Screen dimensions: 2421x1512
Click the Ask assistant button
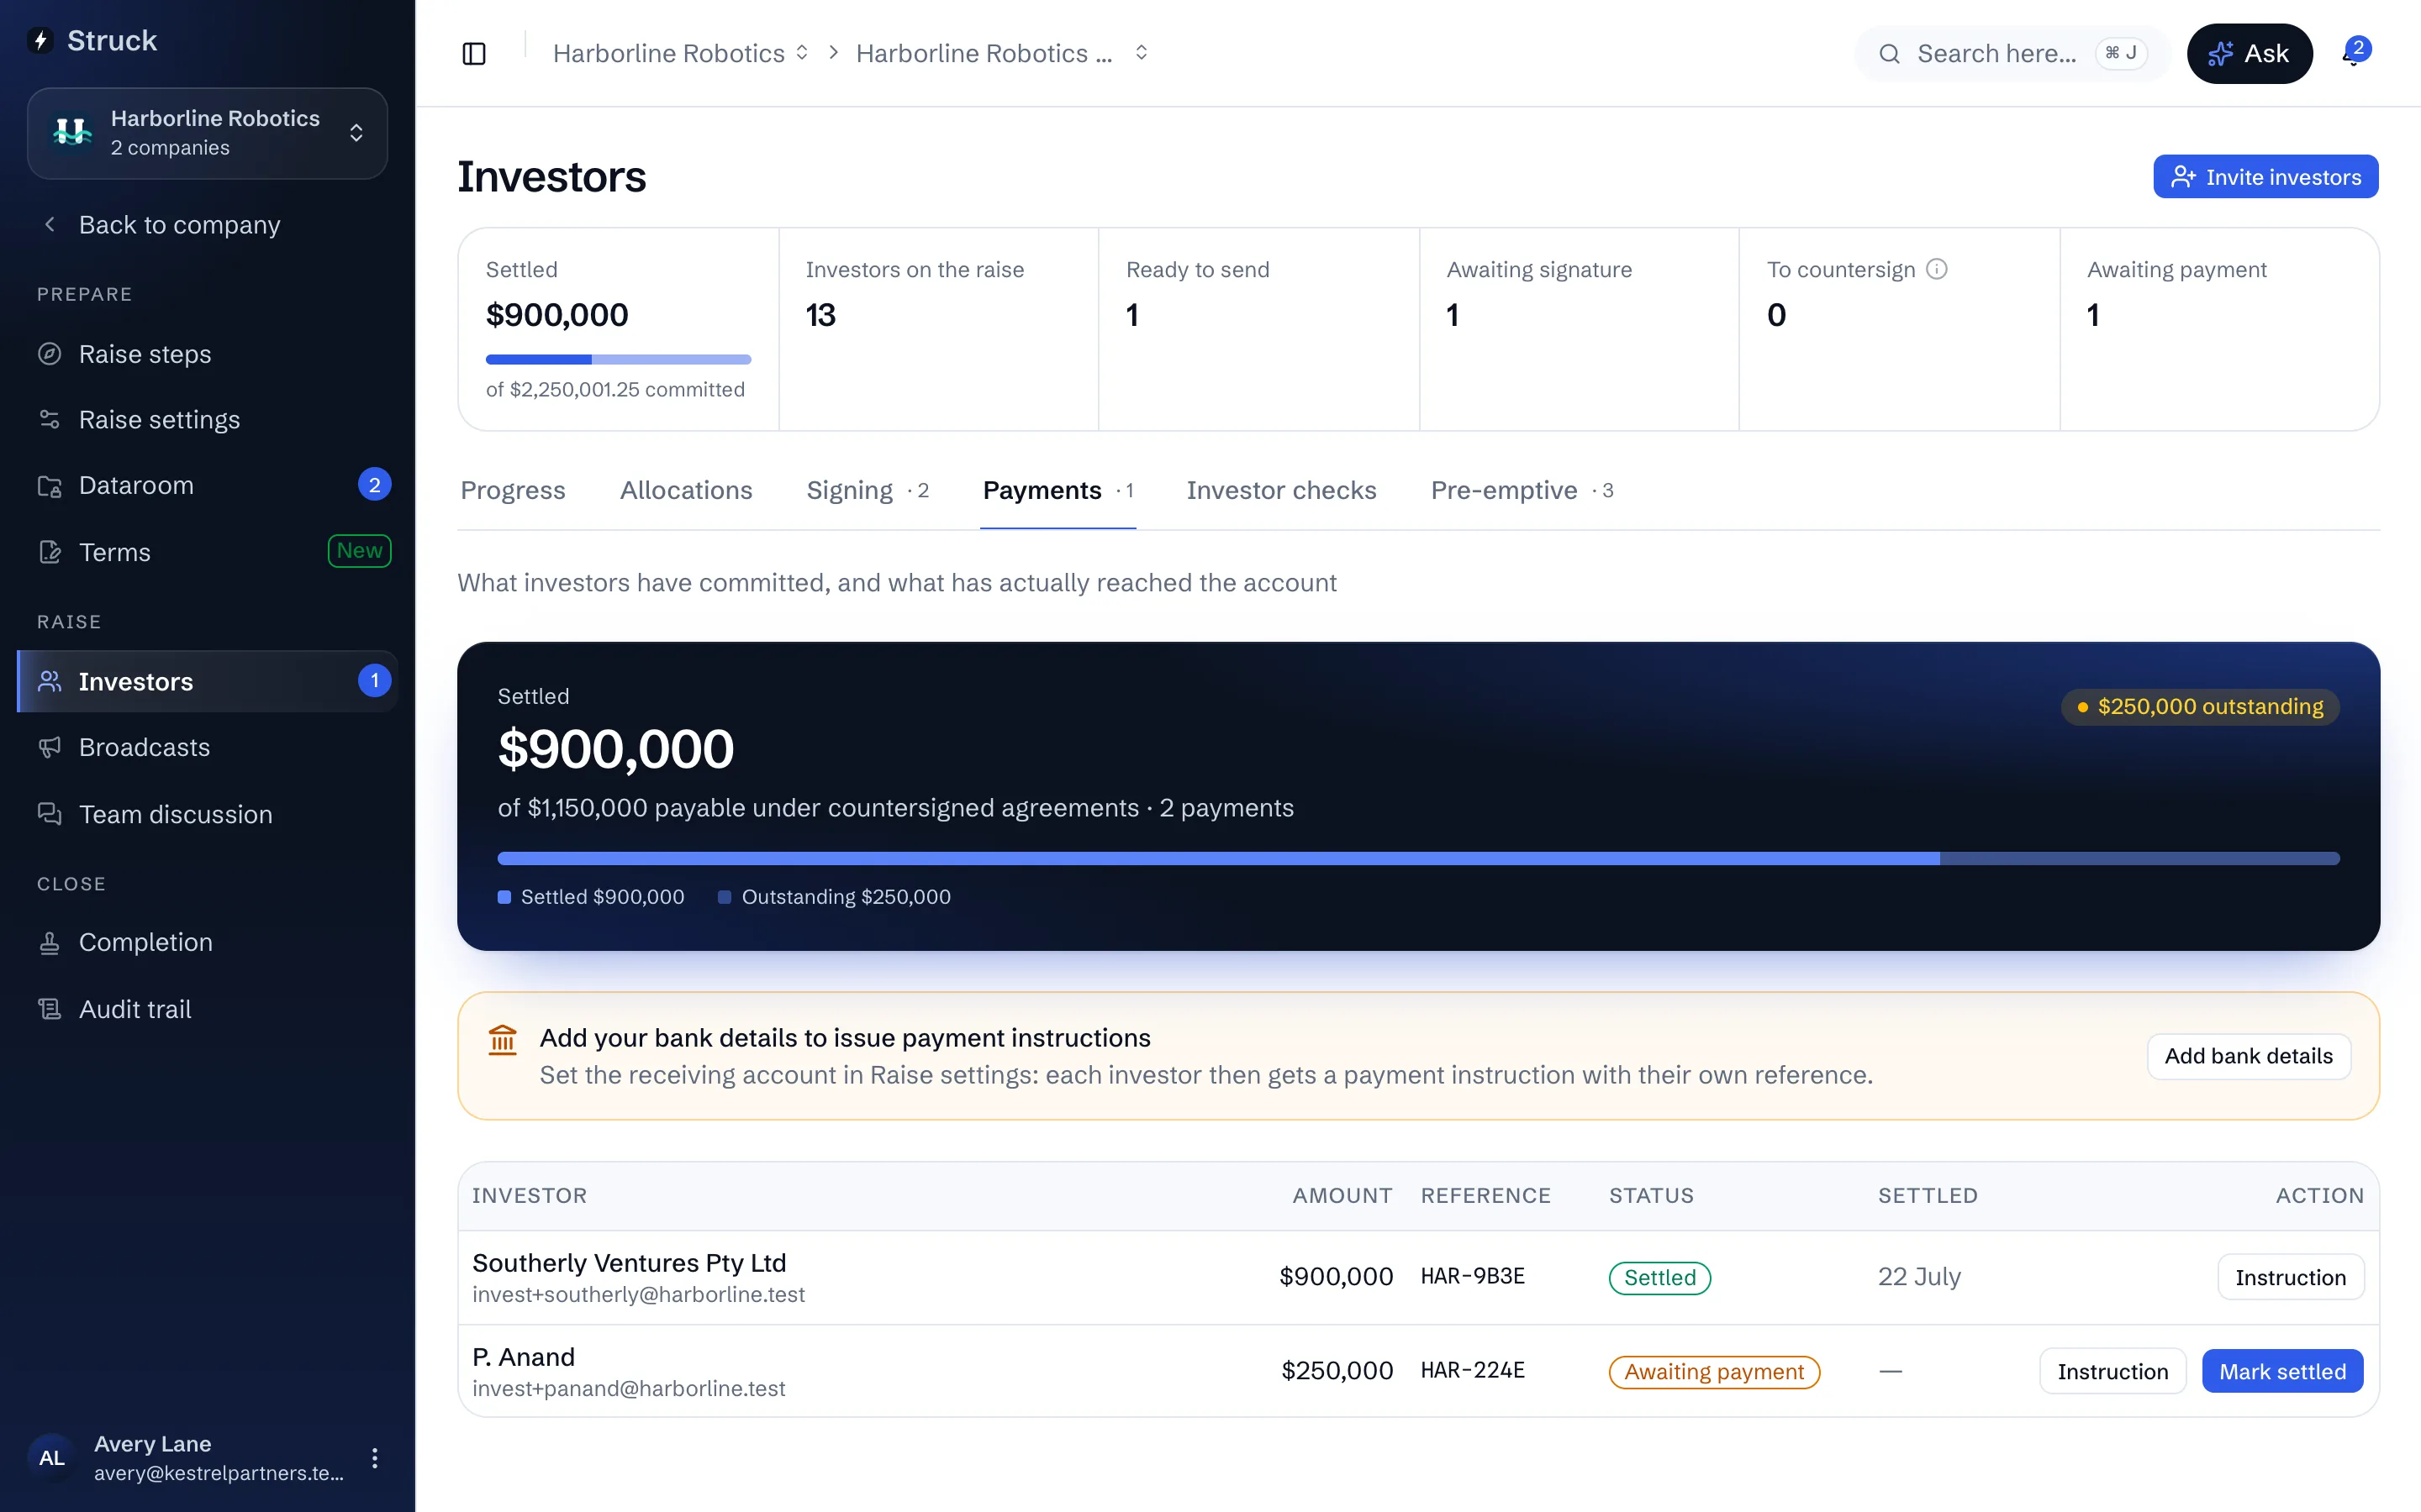[x=2249, y=53]
